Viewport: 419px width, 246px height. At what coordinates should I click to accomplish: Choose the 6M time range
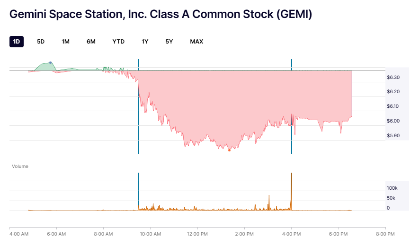coord(91,42)
